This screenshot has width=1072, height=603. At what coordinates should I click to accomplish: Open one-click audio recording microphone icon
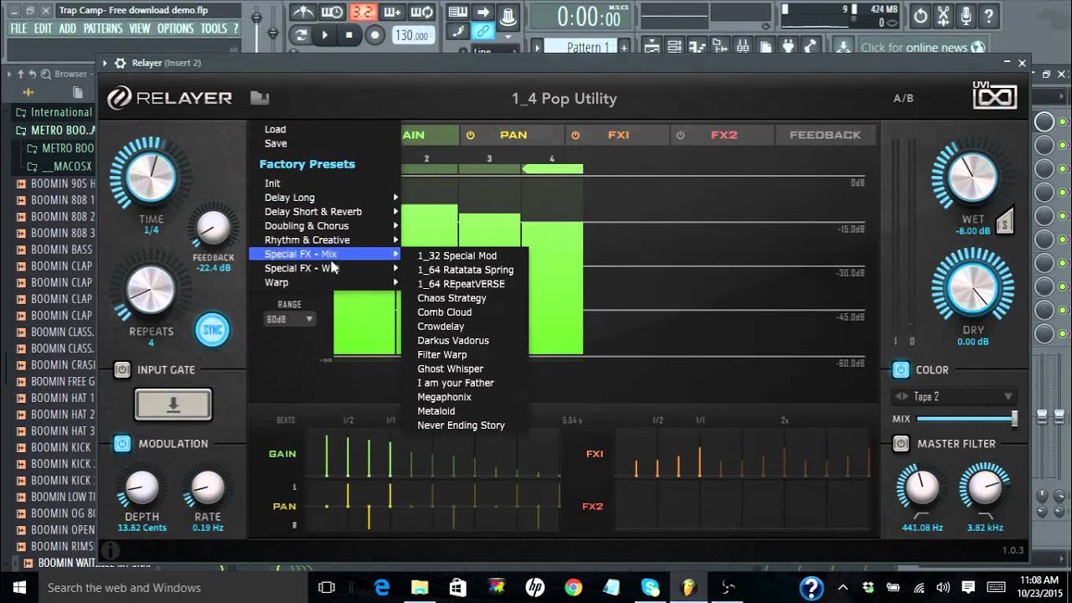pos(966,15)
